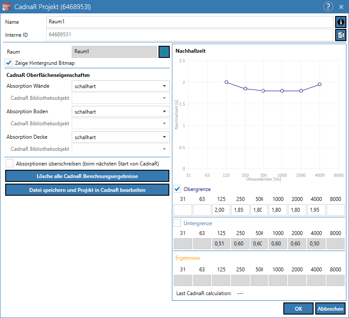
Task: Click the Abbrechen button
Action: click(330, 308)
